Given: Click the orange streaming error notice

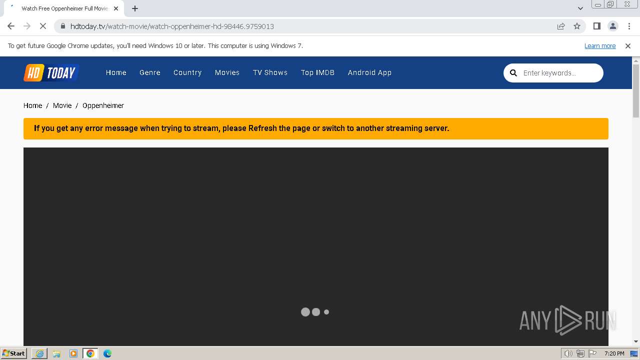Looking at the screenshot, I should tap(316, 128).
